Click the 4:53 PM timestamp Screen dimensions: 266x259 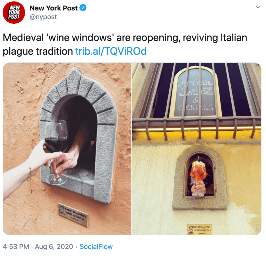16,247
